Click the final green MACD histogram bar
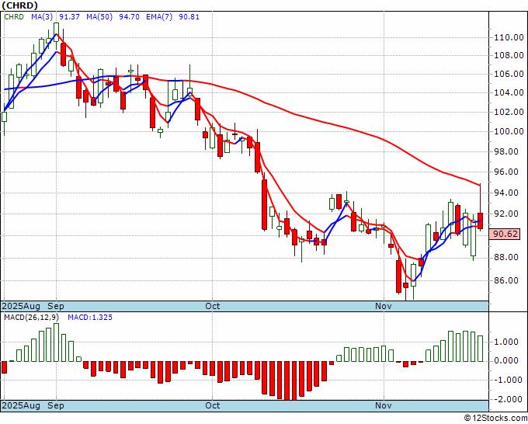 [x=481, y=349]
